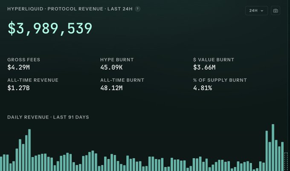Click the All-Time Revenue label

click(33, 80)
